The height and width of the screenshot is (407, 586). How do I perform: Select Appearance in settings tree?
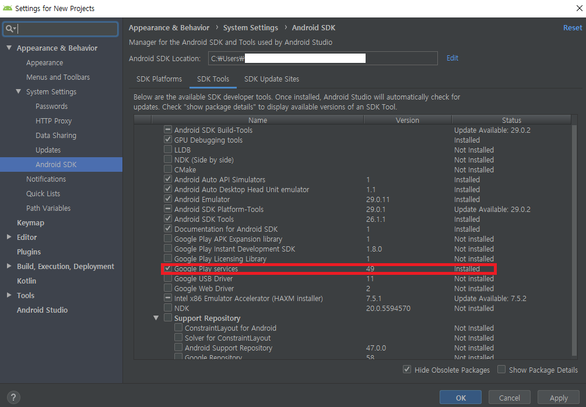pos(44,63)
